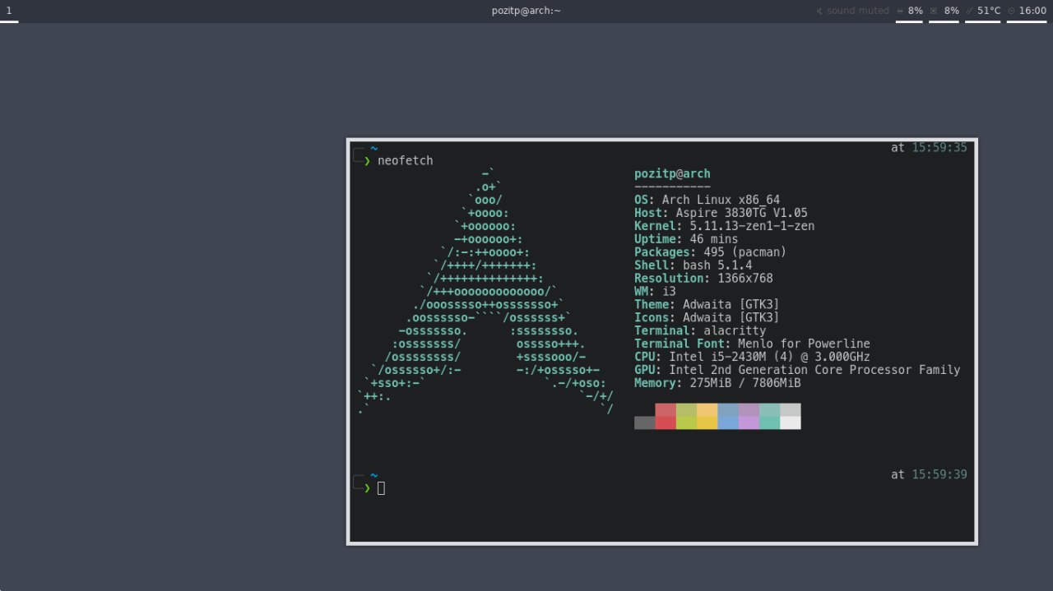
Task: Click the 'pozitp@arch' heading in neofetch output
Action: pos(672,173)
